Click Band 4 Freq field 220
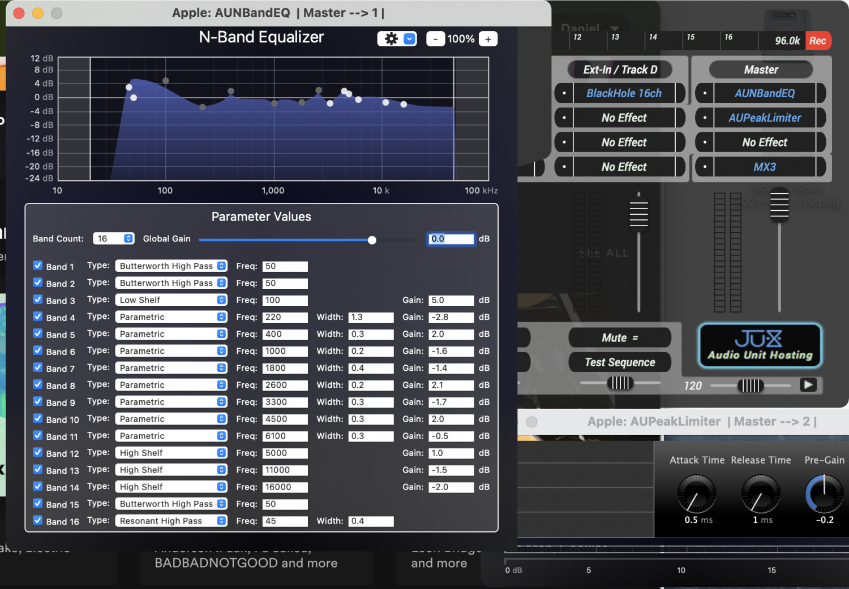 [x=285, y=317]
